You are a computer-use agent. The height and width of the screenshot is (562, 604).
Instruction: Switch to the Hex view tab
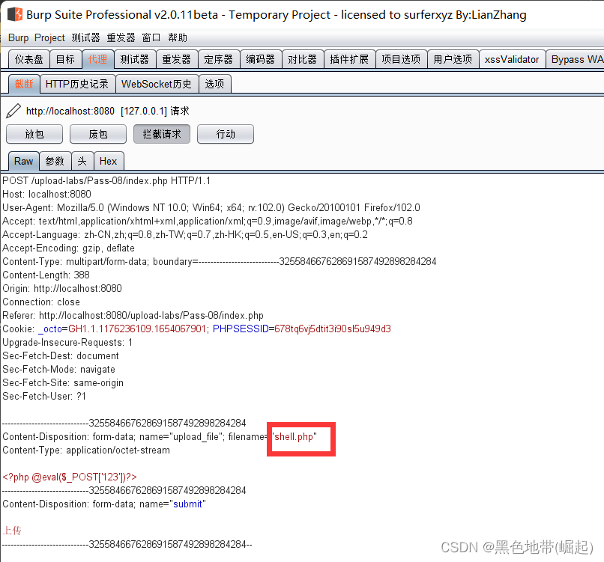click(x=108, y=161)
